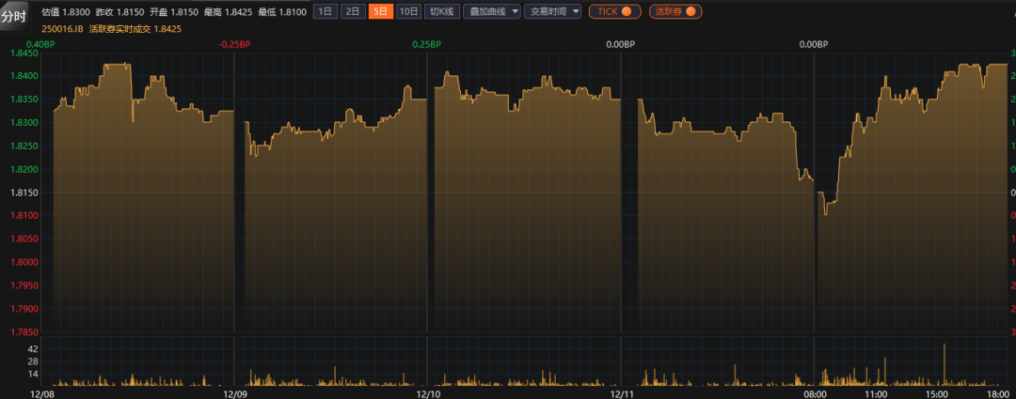This screenshot has width=1016, height=399.
Task: Select the active 5日 range button
Action: coord(380,11)
